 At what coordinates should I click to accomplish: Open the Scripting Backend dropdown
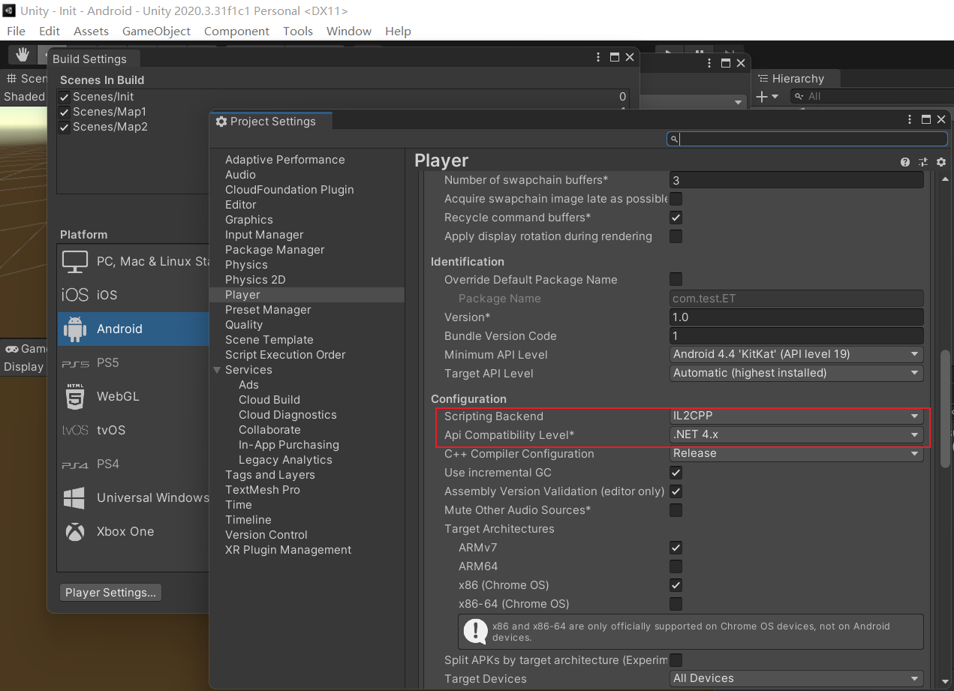click(x=796, y=416)
